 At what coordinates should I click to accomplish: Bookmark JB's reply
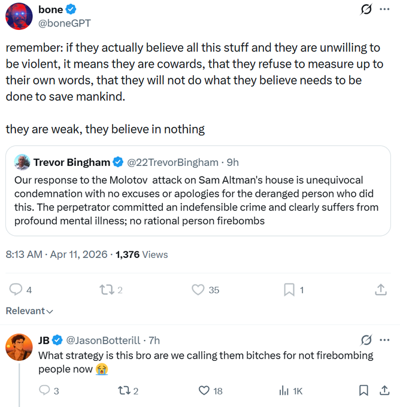pos(363,391)
